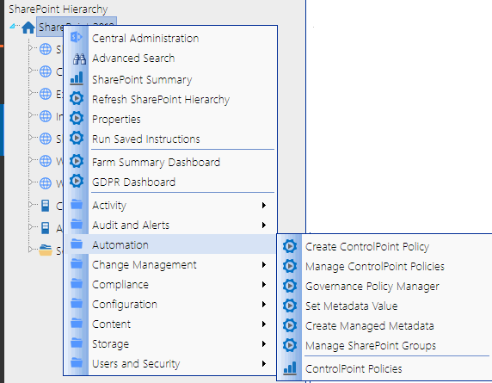Select Run Saved Instructions

coord(146,139)
